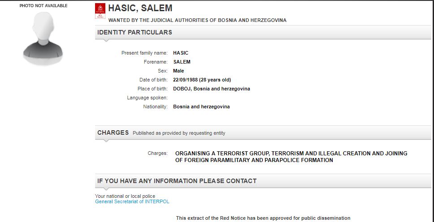Click the Identity Particulars section header
Screen dimensions: 434x222
(135, 32)
